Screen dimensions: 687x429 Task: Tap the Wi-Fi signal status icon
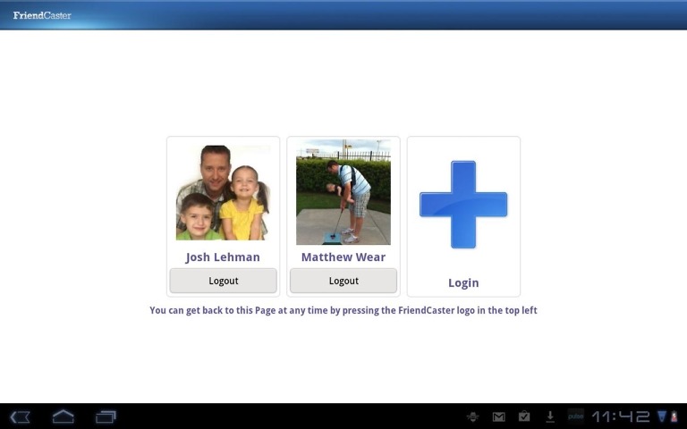click(x=662, y=416)
